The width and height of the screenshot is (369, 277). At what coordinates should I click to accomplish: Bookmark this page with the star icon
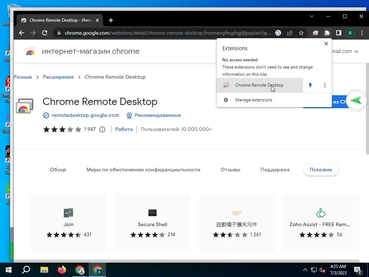pos(301,33)
